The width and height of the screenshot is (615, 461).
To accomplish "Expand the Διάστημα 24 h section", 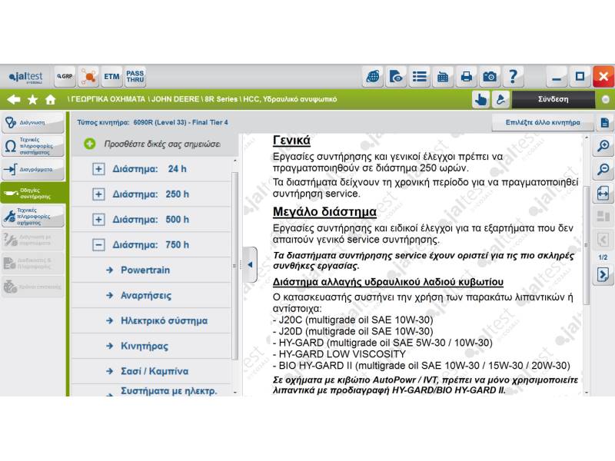I will [98, 169].
